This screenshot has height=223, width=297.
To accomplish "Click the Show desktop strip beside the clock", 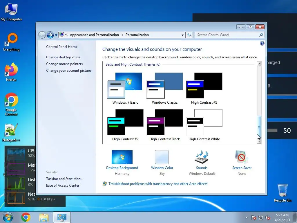I will click(295, 217).
